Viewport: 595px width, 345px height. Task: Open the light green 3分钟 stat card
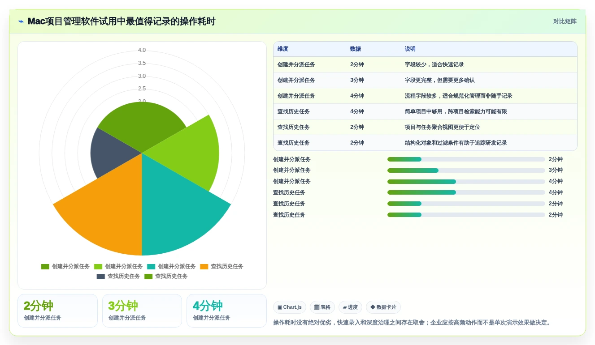(x=142, y=311)
